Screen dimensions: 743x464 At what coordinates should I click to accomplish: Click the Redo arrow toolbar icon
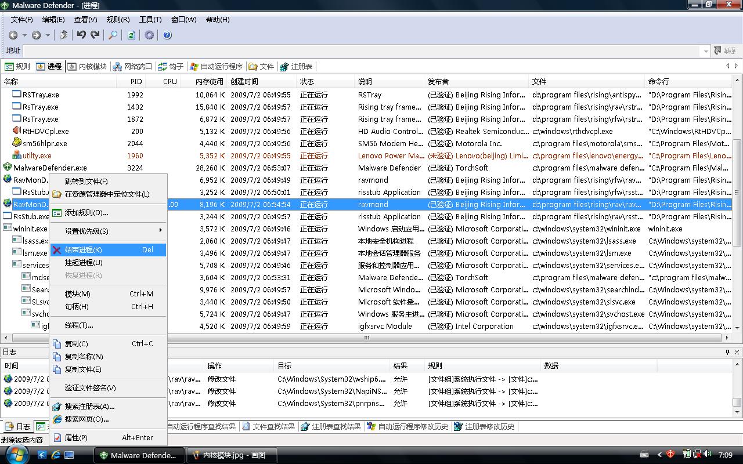[x=95, y=35]
